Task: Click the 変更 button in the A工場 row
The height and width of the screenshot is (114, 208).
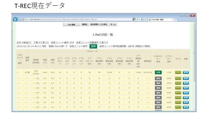Action: (186, 73)
